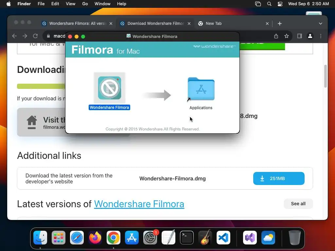Click the Visit home page button
Viewport: 335px width, 251px height.
[41, 122]
